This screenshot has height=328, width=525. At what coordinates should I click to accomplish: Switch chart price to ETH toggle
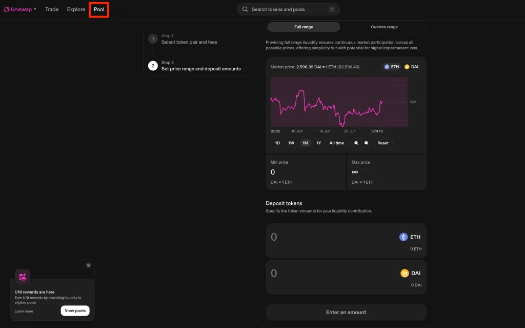[392, 67]
